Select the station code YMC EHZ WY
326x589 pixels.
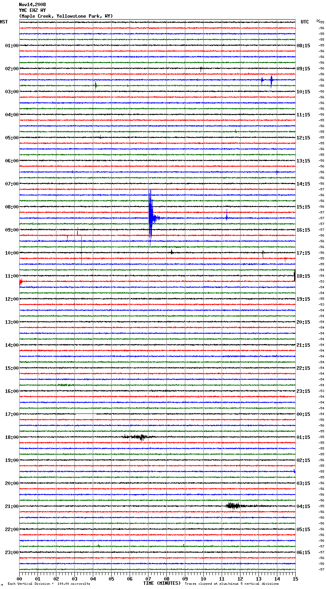point(32,10)
